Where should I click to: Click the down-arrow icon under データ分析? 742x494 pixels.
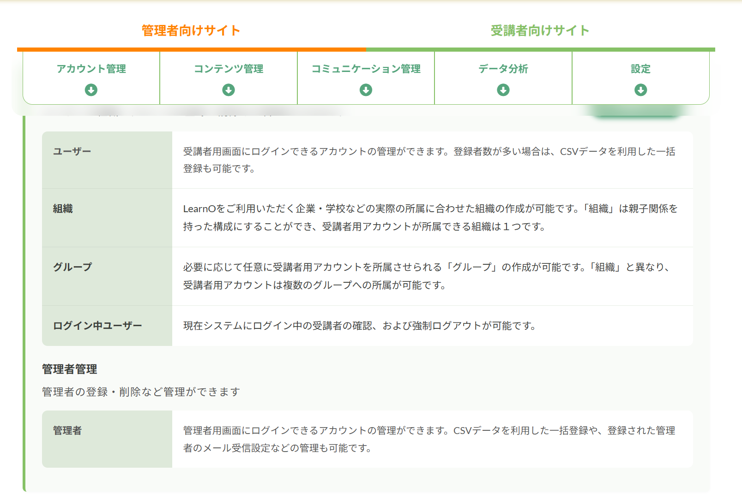pos(503,89)
